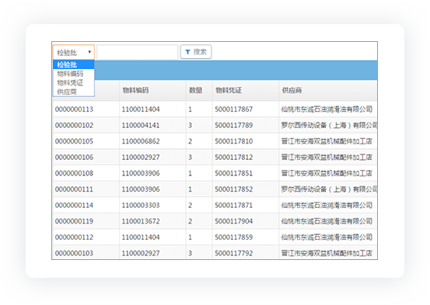The image size is (430, 305).
Task: Click the funnel filter icon
Action: coord(188,52)
